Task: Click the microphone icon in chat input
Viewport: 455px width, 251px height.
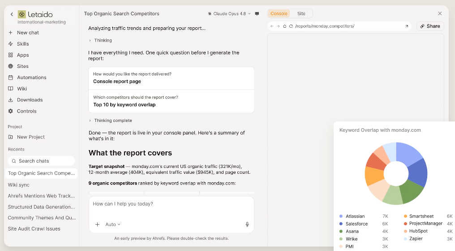Action: [247, 224]
